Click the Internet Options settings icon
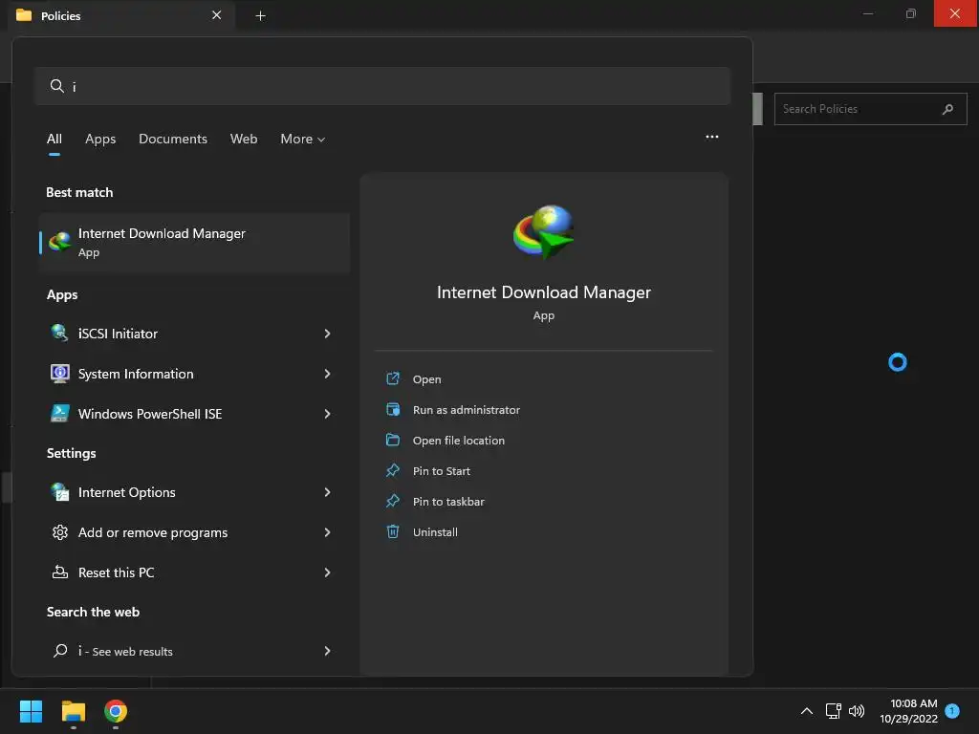The height and width of the screenshot is (734, 979). 59,492
